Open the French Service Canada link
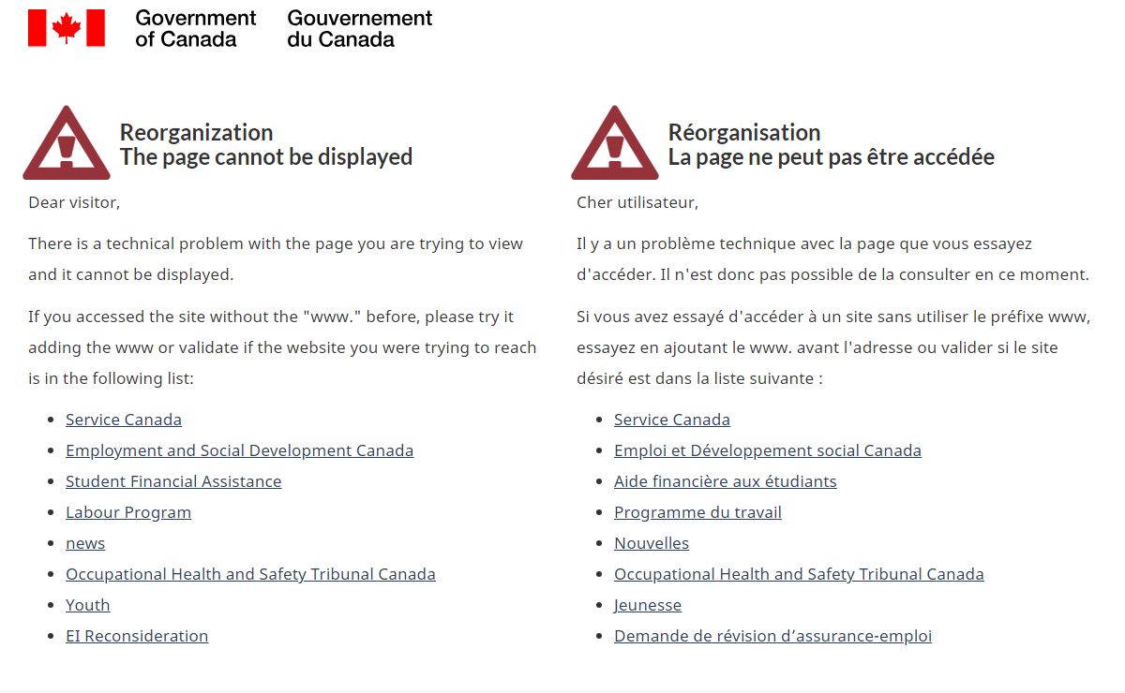 pos(672,420)
